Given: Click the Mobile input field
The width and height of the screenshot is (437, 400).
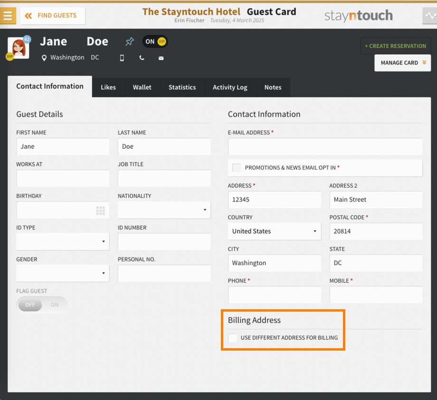Looking at the screenshot, I should [x=376, y=295].
